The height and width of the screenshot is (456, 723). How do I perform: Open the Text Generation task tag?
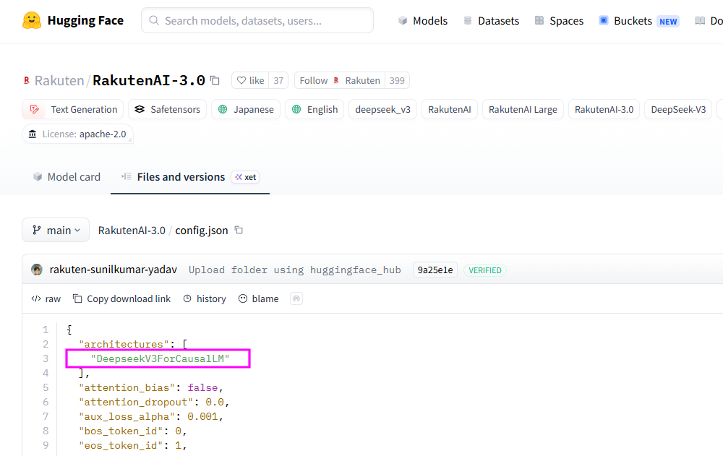[73, 109]
